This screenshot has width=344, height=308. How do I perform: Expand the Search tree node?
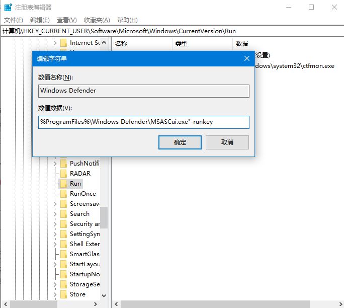click(x=55, y=214)
